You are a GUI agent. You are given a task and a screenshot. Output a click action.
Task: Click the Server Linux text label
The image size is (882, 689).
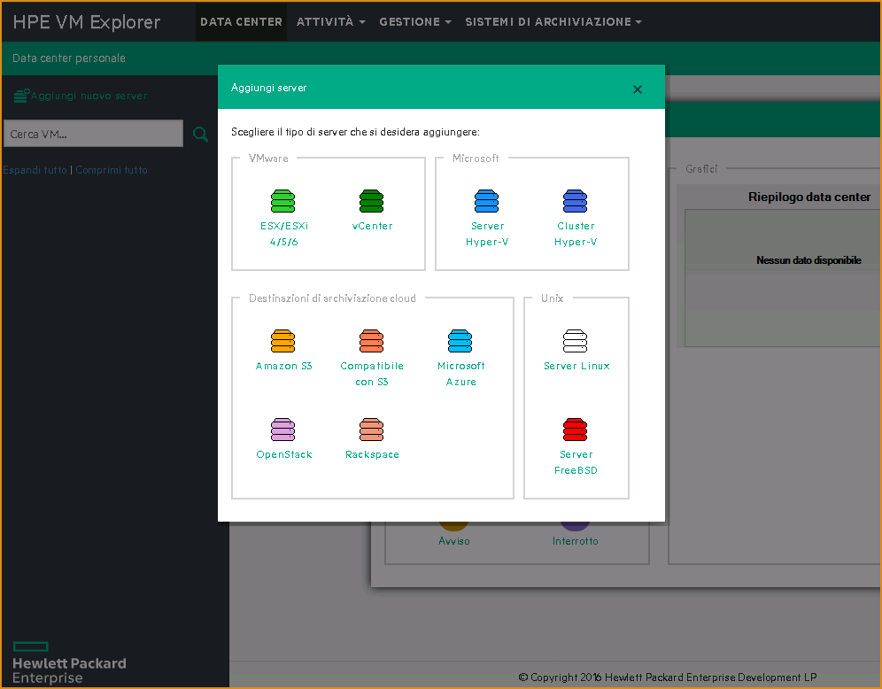pyautogui.click(x=576, y=366)
